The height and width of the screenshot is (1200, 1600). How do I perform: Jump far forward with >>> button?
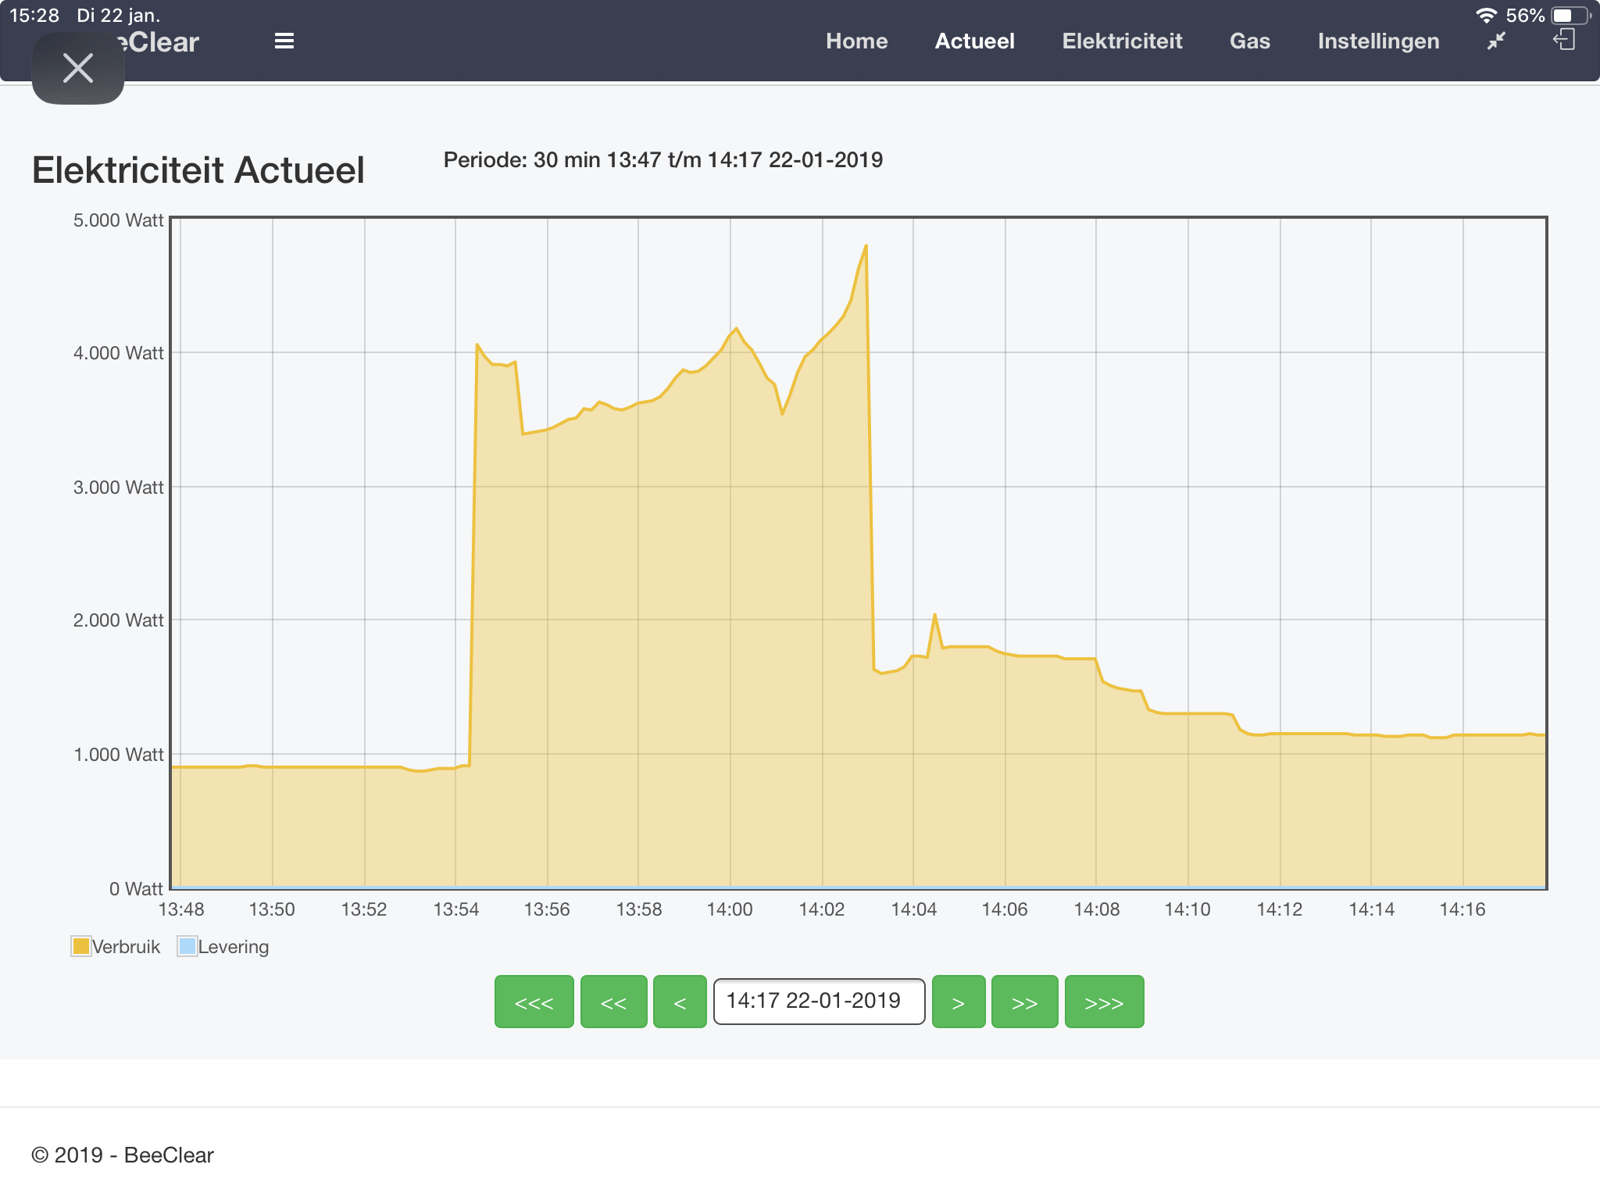(x=1104, y=1002)
